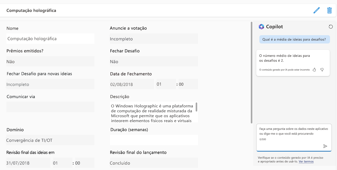Click the Qual é a média de ideias message

tap(295, 40)
